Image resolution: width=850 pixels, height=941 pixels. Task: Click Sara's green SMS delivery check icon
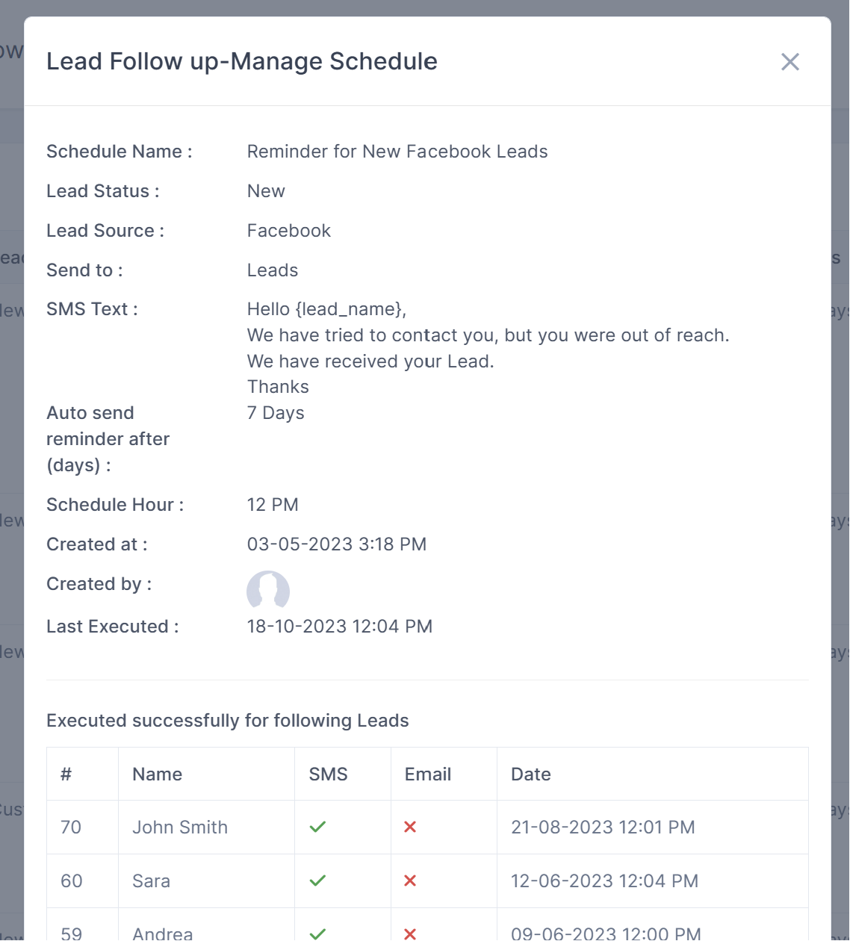[x=317, y=881]
